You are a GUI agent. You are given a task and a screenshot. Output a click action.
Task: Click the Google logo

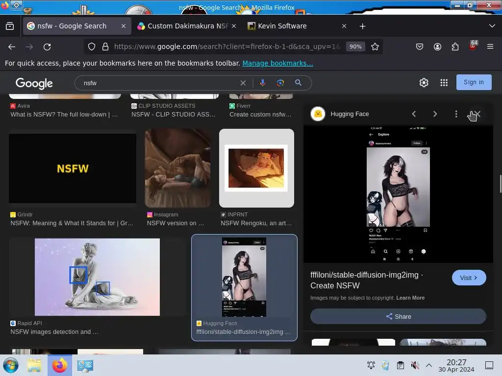click(x=34, y=83)
